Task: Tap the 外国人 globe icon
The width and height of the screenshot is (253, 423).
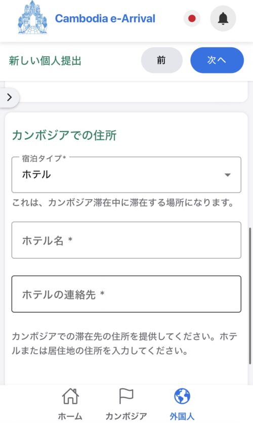Action: pos(182,396)
